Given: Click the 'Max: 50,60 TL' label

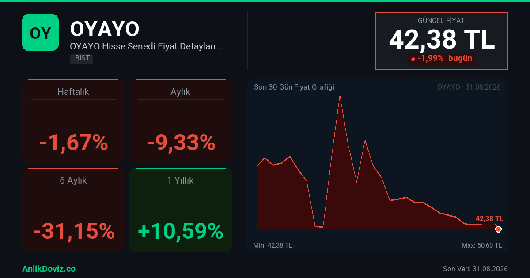Looking at the screenshot, I should tap(482, 245).
